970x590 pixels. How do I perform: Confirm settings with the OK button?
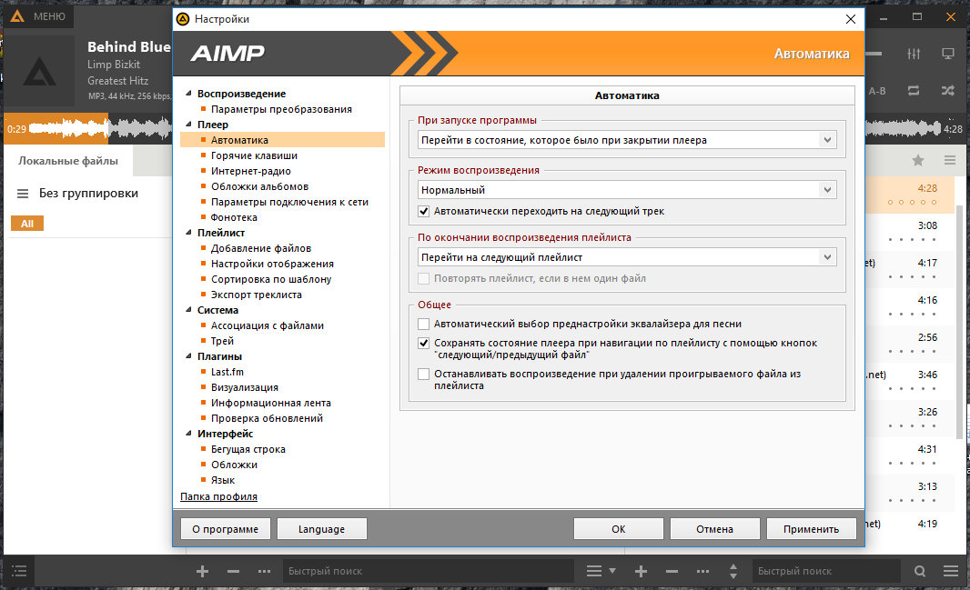click(619, 529)
